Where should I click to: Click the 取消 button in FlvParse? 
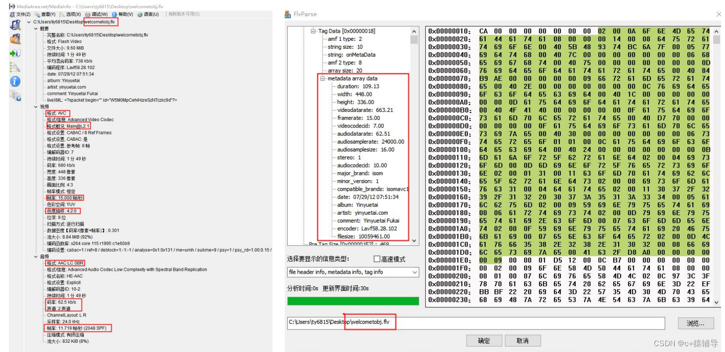(522, 341)
